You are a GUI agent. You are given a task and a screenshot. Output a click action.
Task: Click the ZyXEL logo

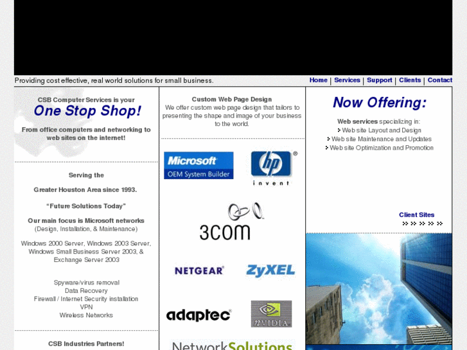pyautogui.click(x=270, y=270)
